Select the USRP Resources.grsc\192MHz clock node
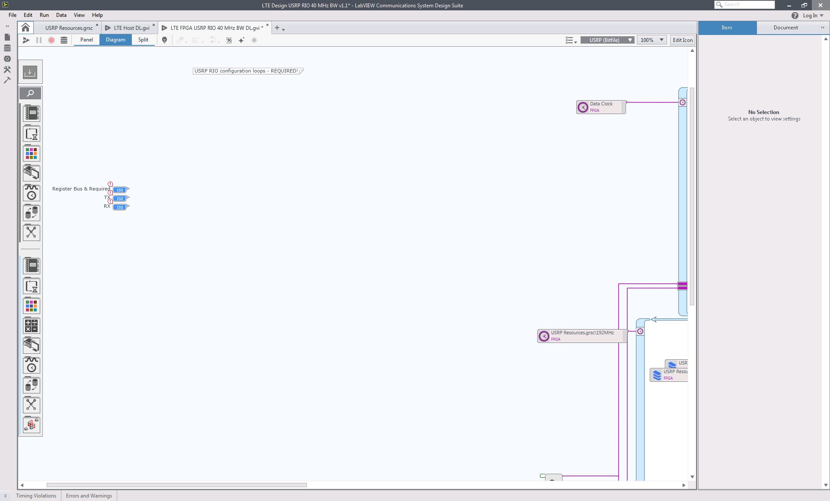This screenshot has height=501, width=830. tap(582, 336)
